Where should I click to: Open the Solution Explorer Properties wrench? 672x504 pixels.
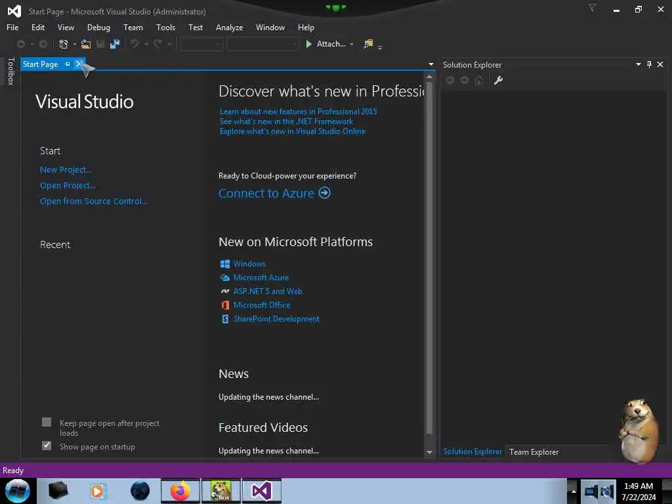(x=498, y=80)
